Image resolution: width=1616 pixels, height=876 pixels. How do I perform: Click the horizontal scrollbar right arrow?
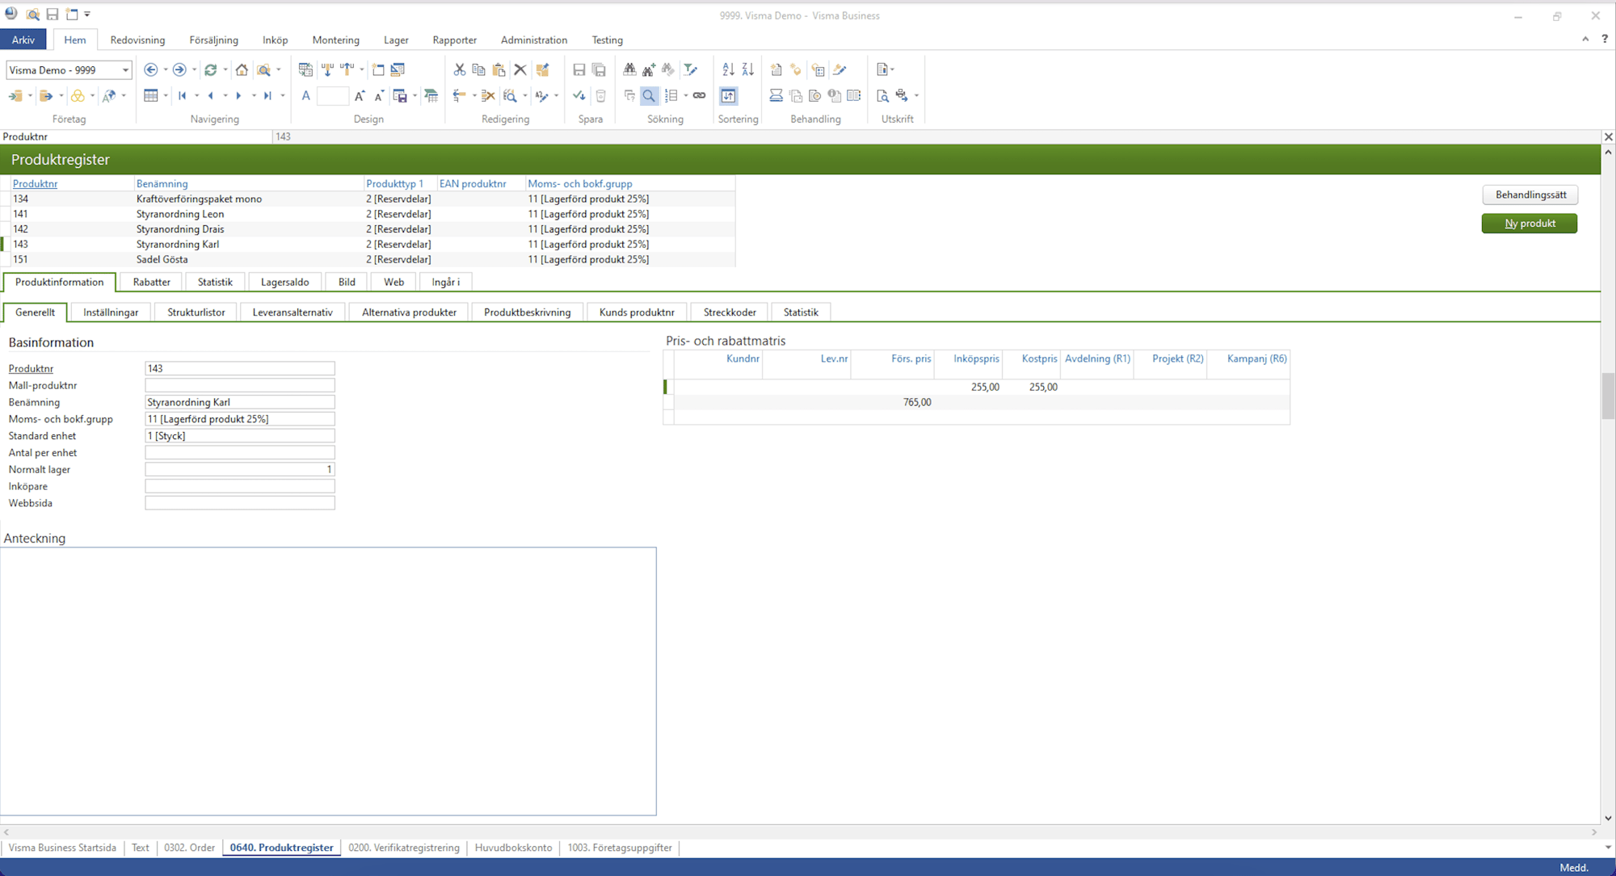coord(1594,832)
